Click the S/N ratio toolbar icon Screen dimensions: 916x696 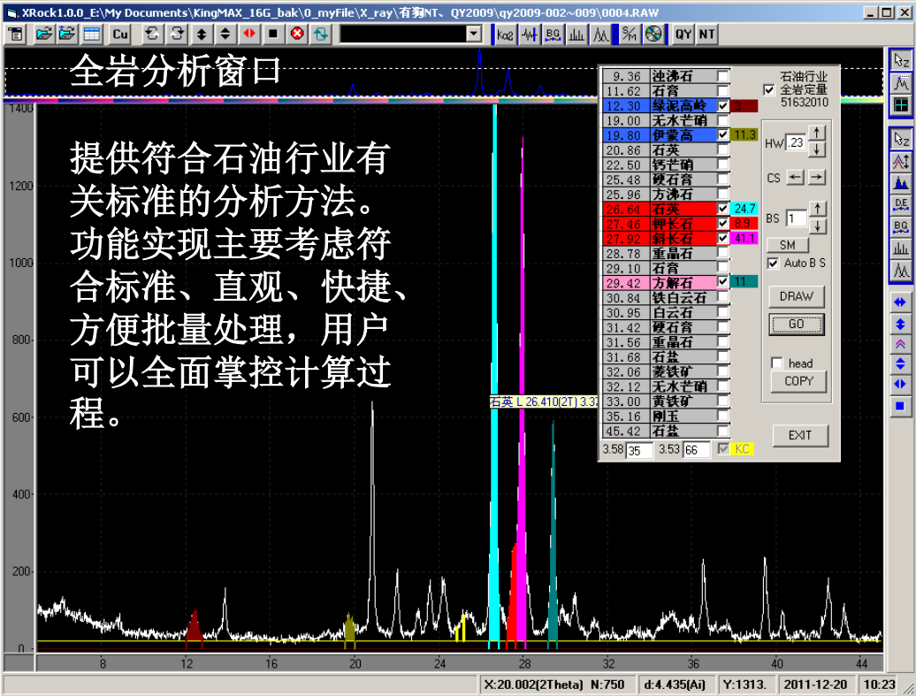tap(629, 34)
